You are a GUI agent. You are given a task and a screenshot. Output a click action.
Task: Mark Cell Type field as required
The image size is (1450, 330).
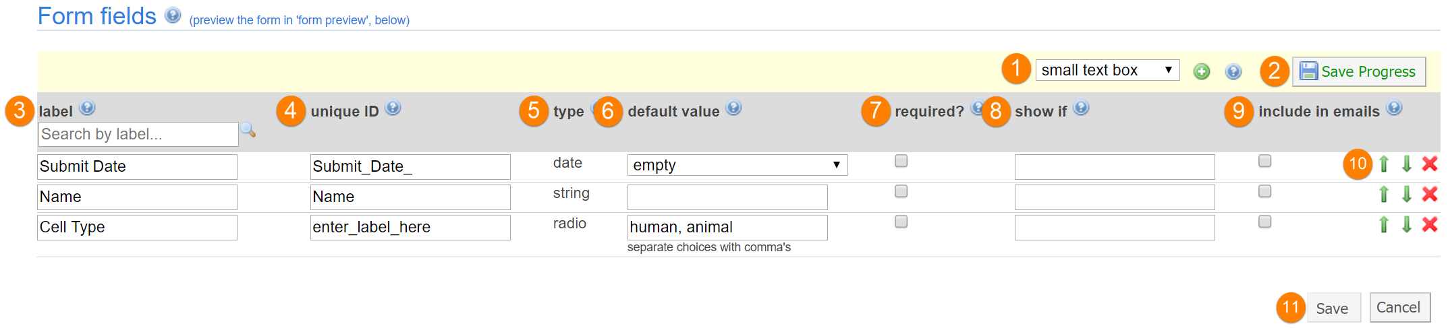coord(901,222)
